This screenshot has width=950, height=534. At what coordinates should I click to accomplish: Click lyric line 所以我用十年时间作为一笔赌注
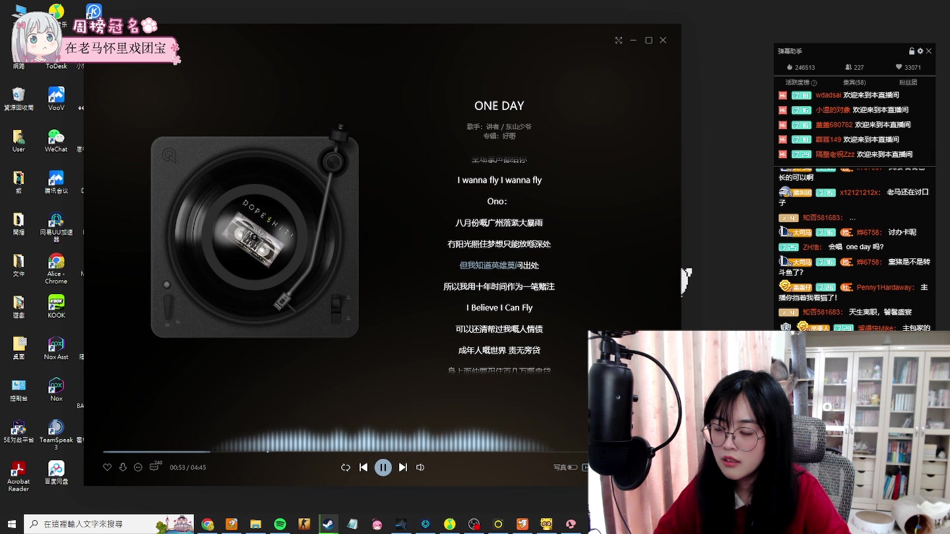[x=499, y=287]
